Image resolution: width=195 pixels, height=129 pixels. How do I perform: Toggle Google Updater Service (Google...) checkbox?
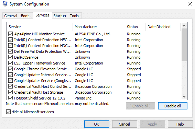[x=10, y=81]
